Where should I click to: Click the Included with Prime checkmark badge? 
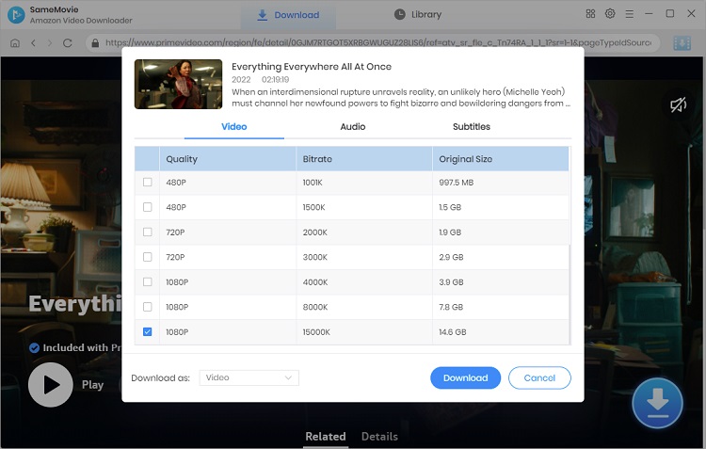point(34,347)
